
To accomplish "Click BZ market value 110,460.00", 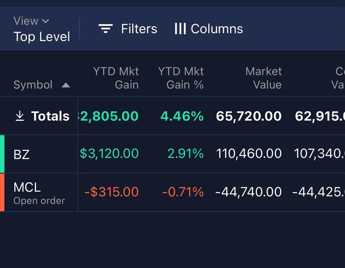I will tap(249, 154).
